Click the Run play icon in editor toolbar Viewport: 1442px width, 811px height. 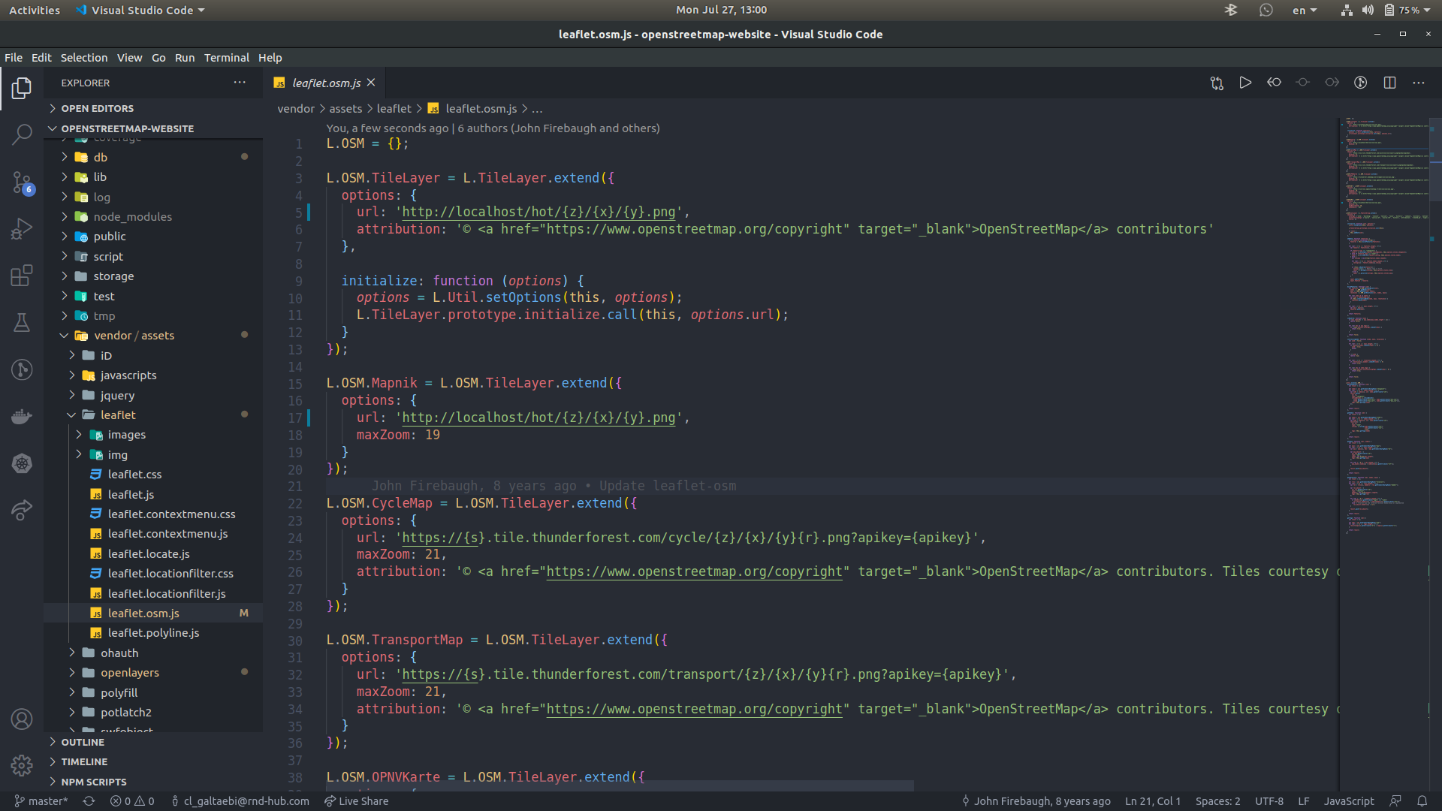click(x=1245, y=83)
